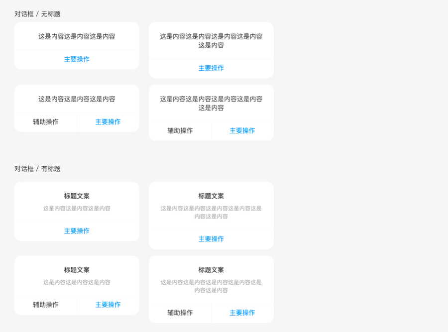Click 辅助操作 in the wide untitled two-button dialog
Viewport: 448px width, 332px height.
pyautogui.click(x=180, y=130)
